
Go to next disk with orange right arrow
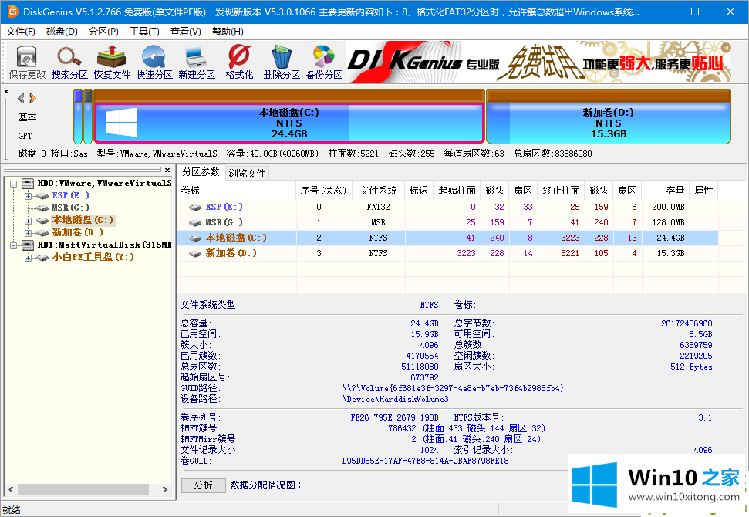click(x=32, y=99)
